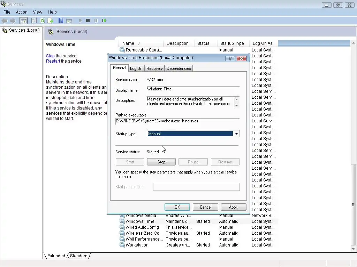Viewport: 357px width, 267px height.
Task: Click W32Time service name text
Action: tap(155, 80)
